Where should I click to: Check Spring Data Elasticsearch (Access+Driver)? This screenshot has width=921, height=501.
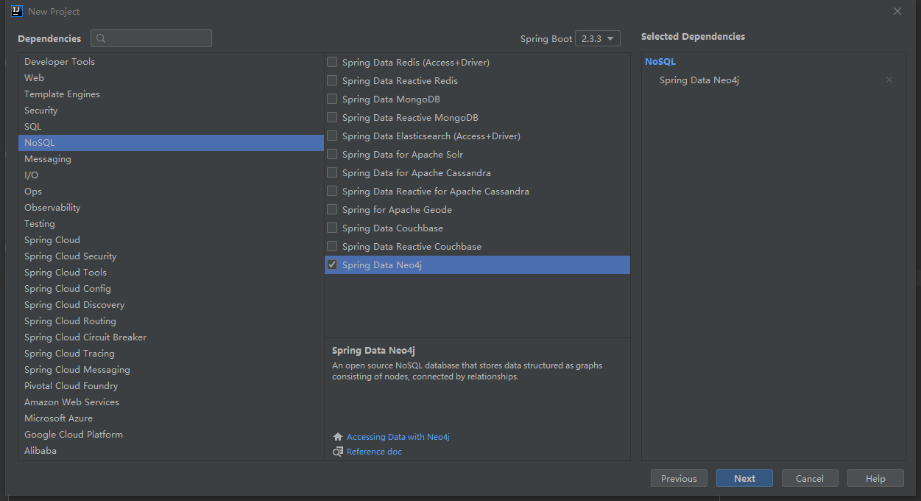(x=331, y=136)
